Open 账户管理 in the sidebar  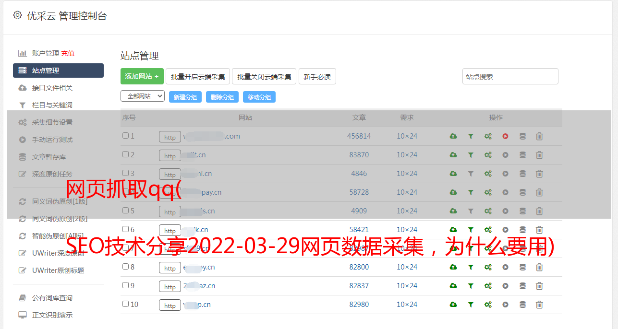pyautogui.click(x=45, y=53)
